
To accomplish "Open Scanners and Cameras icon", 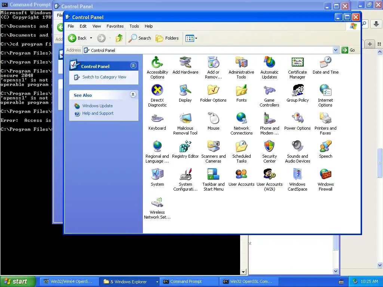I will 213,152.
